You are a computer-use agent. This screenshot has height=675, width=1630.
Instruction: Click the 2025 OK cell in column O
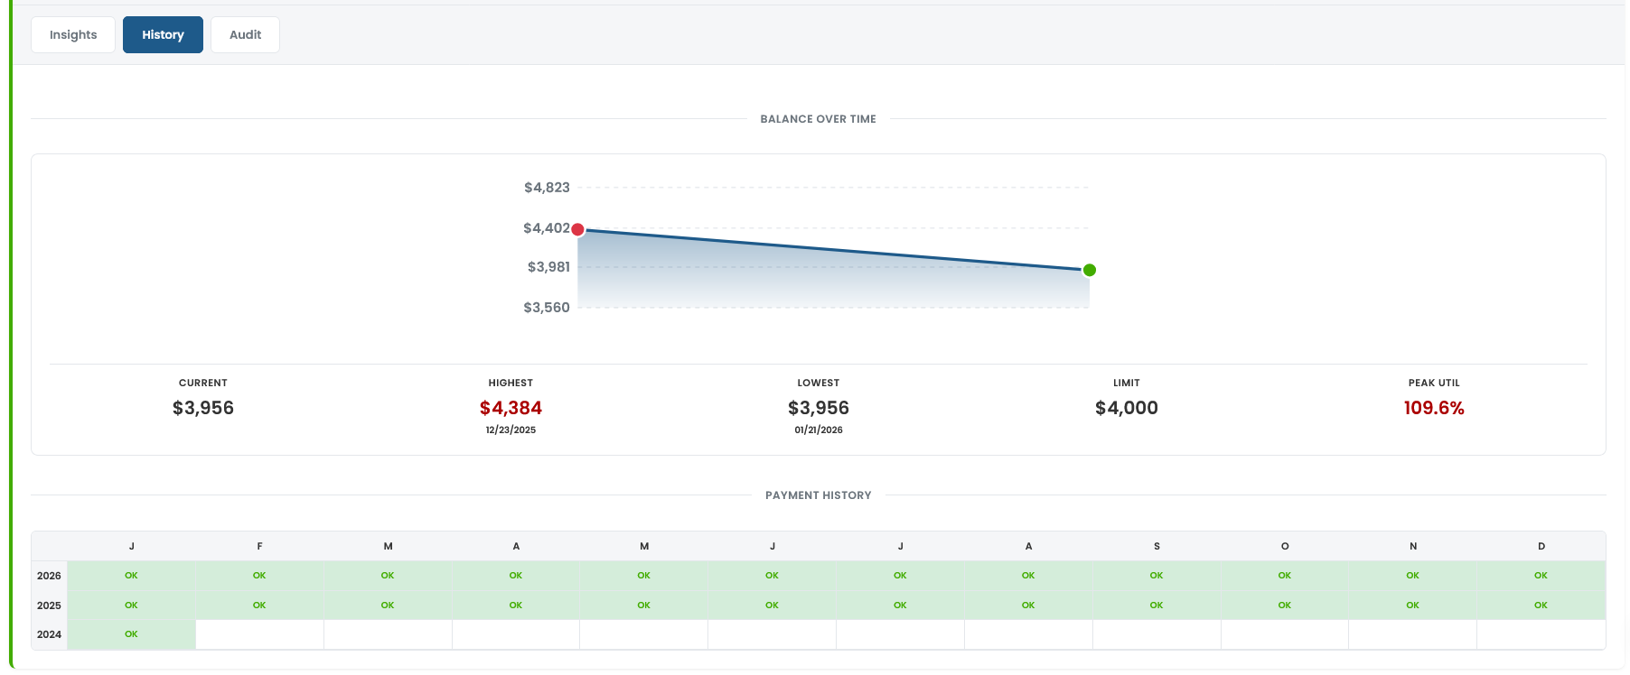tap(1284, 606)
